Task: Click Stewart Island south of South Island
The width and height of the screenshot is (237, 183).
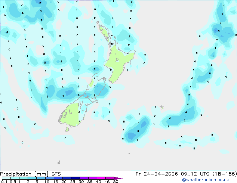Action: tap(67, 129)
